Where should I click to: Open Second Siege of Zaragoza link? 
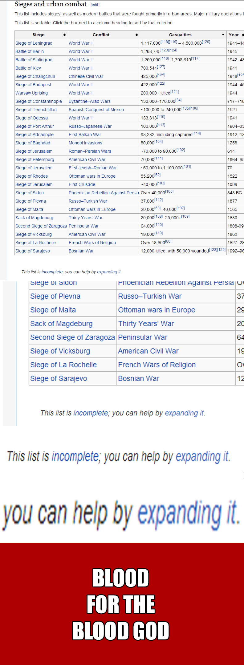(x=41, y=226)
